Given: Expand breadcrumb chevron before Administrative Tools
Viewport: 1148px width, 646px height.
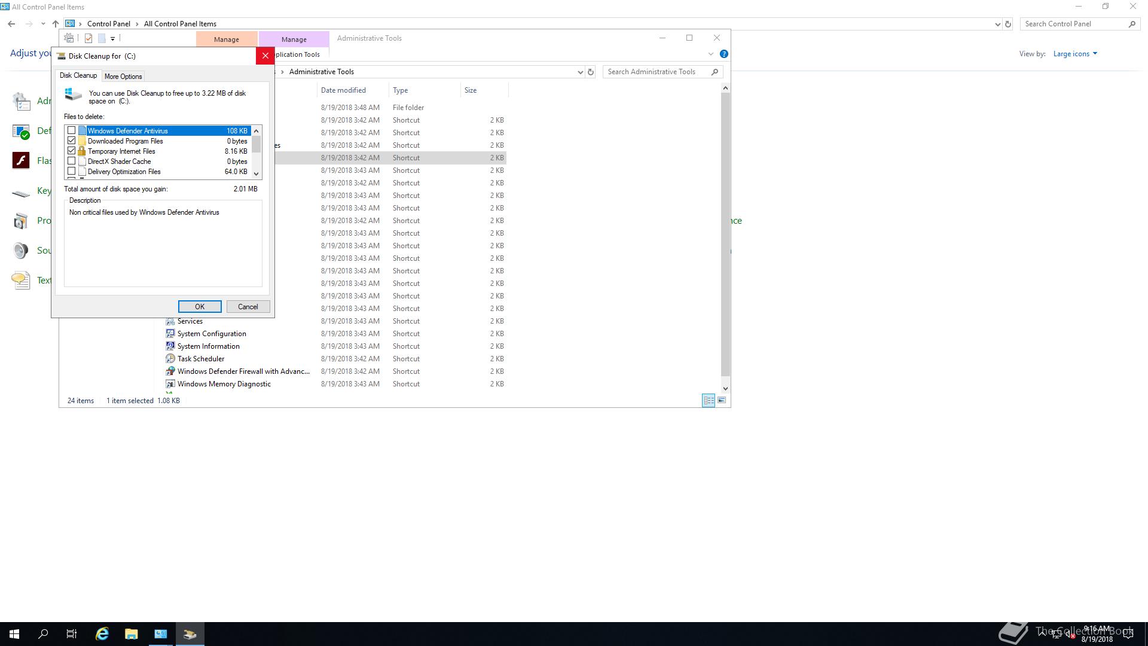Looking at the screenshot, I should [282, 72].
